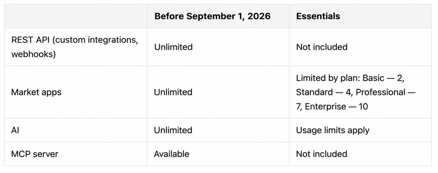This screenshot has height=173, width=438.
Task: Click 'Not included' in the MCP server row
Action: [322, 154]
